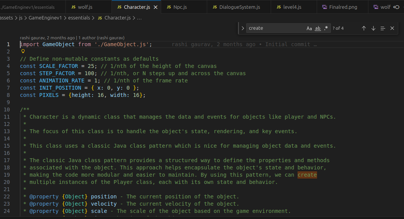The width and height of the screenshot is (404, 219).
Task: Click the JS icon on wolf.js tab
Action: pyautogui.click(x=74, y=7)
